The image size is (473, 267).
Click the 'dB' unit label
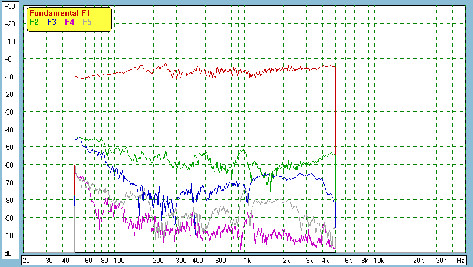[8, 253]
